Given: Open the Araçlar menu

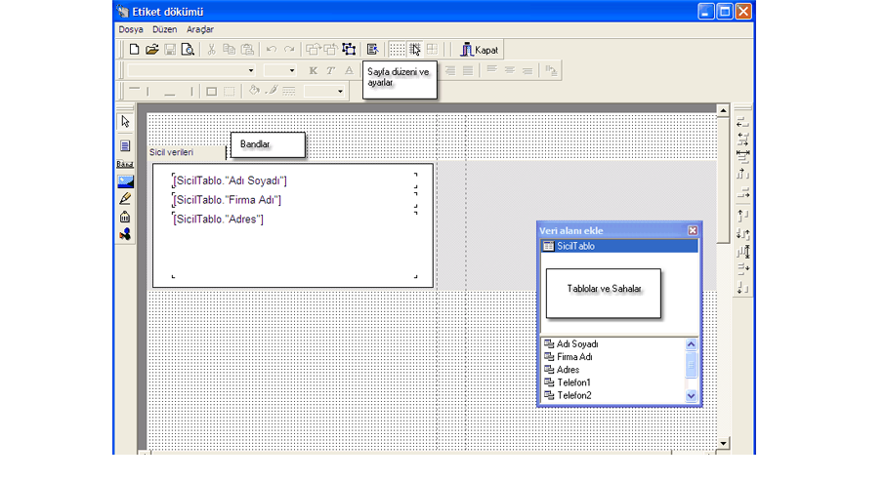Looking at the screenshot, I should [x=200, y=30].
